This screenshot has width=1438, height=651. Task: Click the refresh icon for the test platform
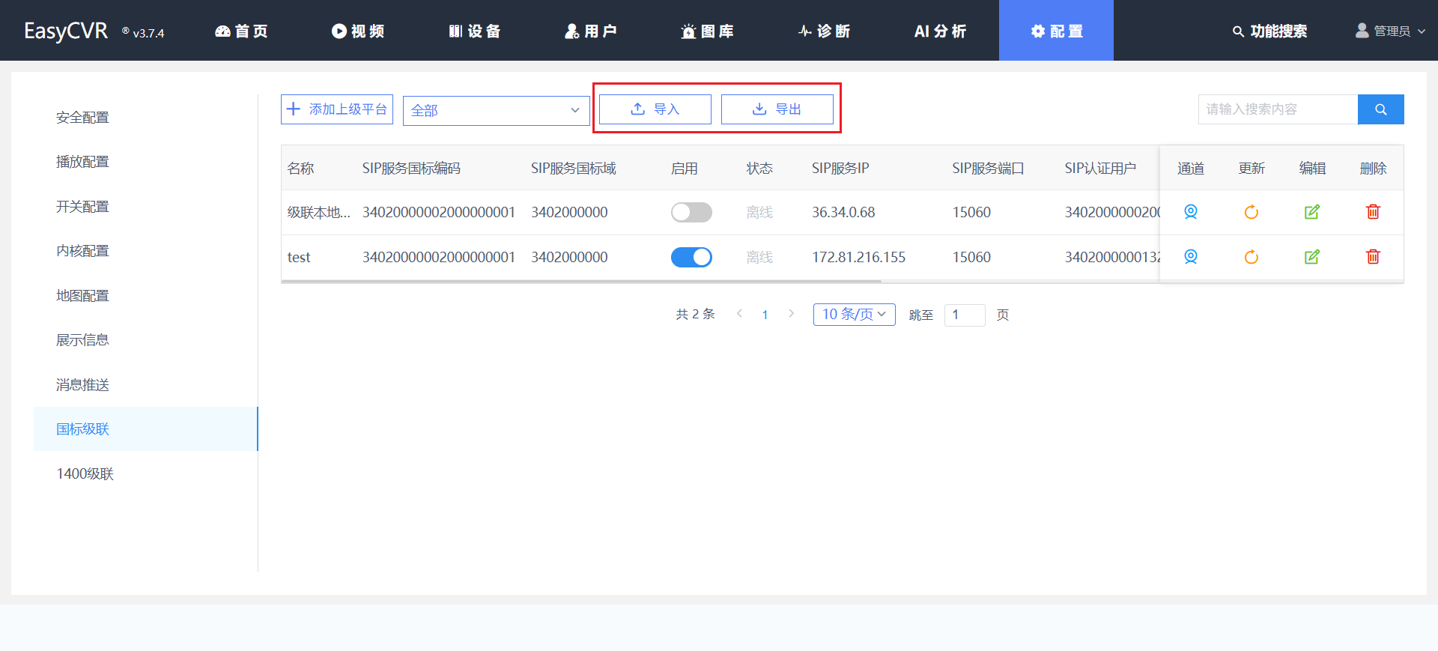coord(1251,257)
